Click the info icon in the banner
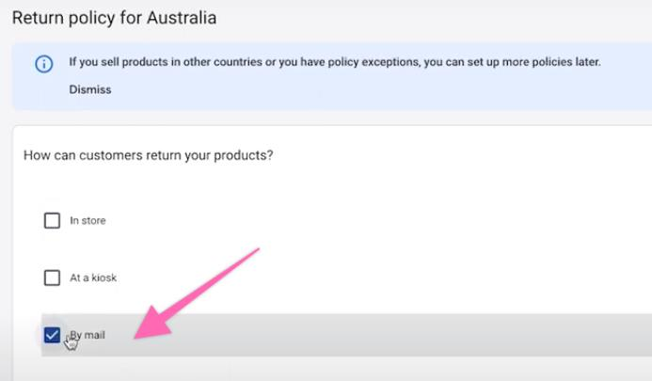This screenshot has width=652, height=381. 43,64
